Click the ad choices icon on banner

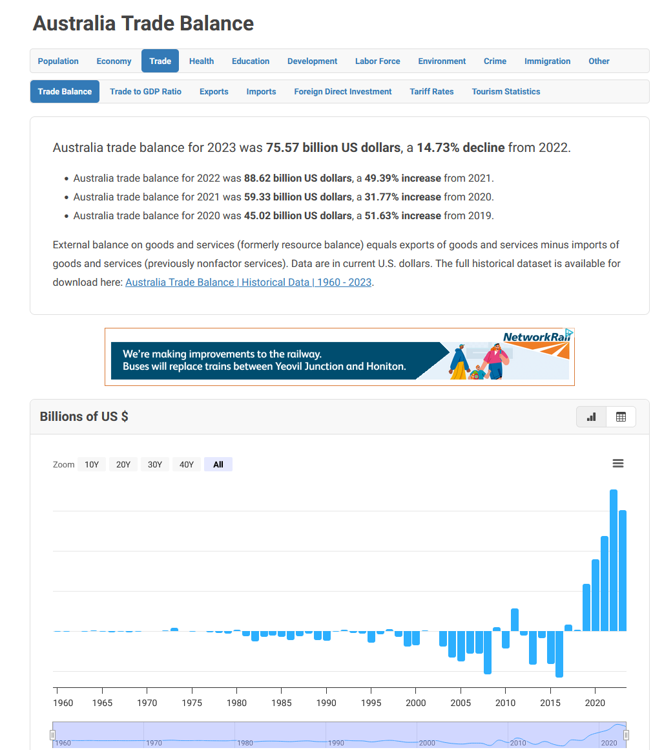click(x=570, y=333)
